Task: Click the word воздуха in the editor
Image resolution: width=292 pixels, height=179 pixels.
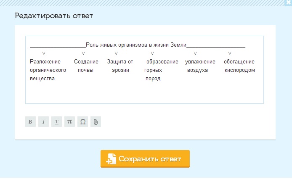Action: click(197, 70)
